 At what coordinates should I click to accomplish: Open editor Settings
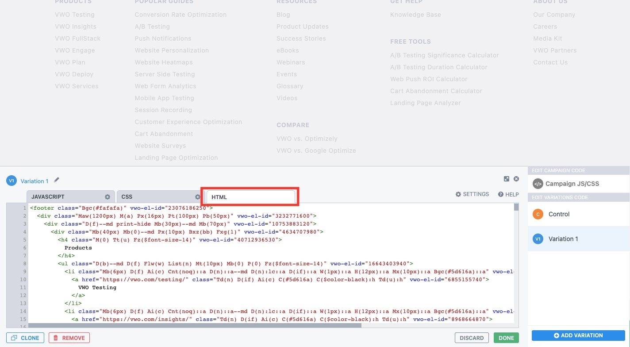click(x=472, y=194)
